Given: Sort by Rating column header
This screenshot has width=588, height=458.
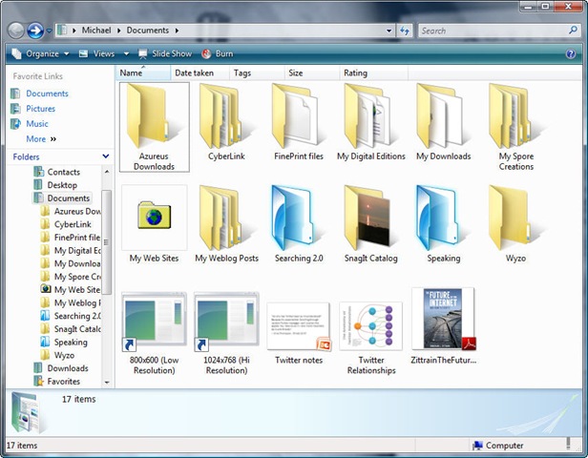Looking at the screenshot, I should pos(373,73).
